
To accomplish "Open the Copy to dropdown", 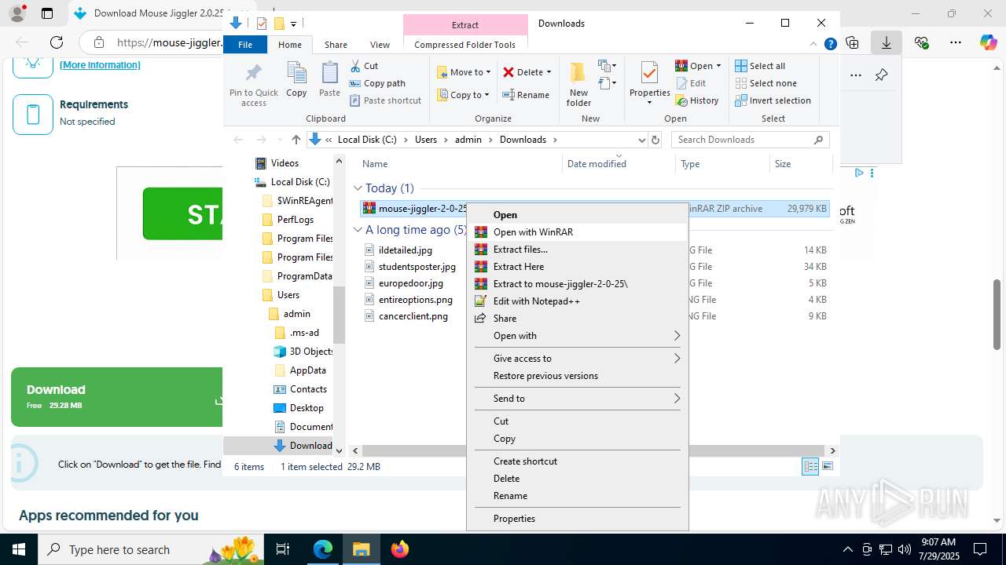I will click(463, 95).
